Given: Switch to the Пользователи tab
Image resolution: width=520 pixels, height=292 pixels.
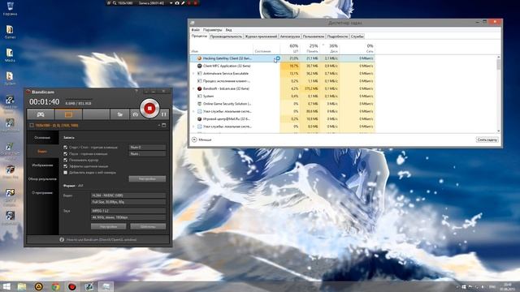Looking at the screenshot, I should (314, 36).
